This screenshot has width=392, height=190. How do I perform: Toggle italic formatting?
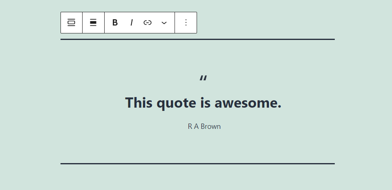point(131,22)
